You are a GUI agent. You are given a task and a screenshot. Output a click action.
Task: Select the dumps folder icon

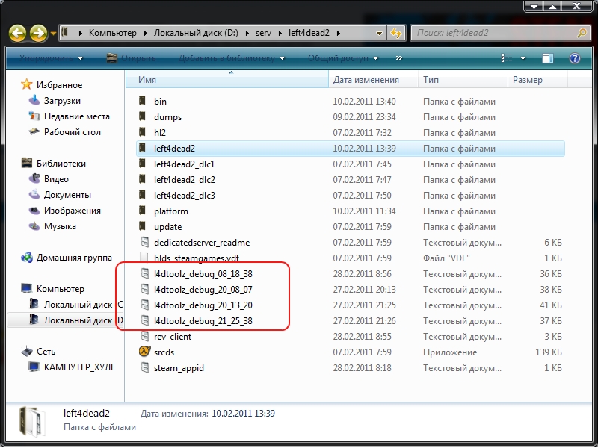click(143, 116)
